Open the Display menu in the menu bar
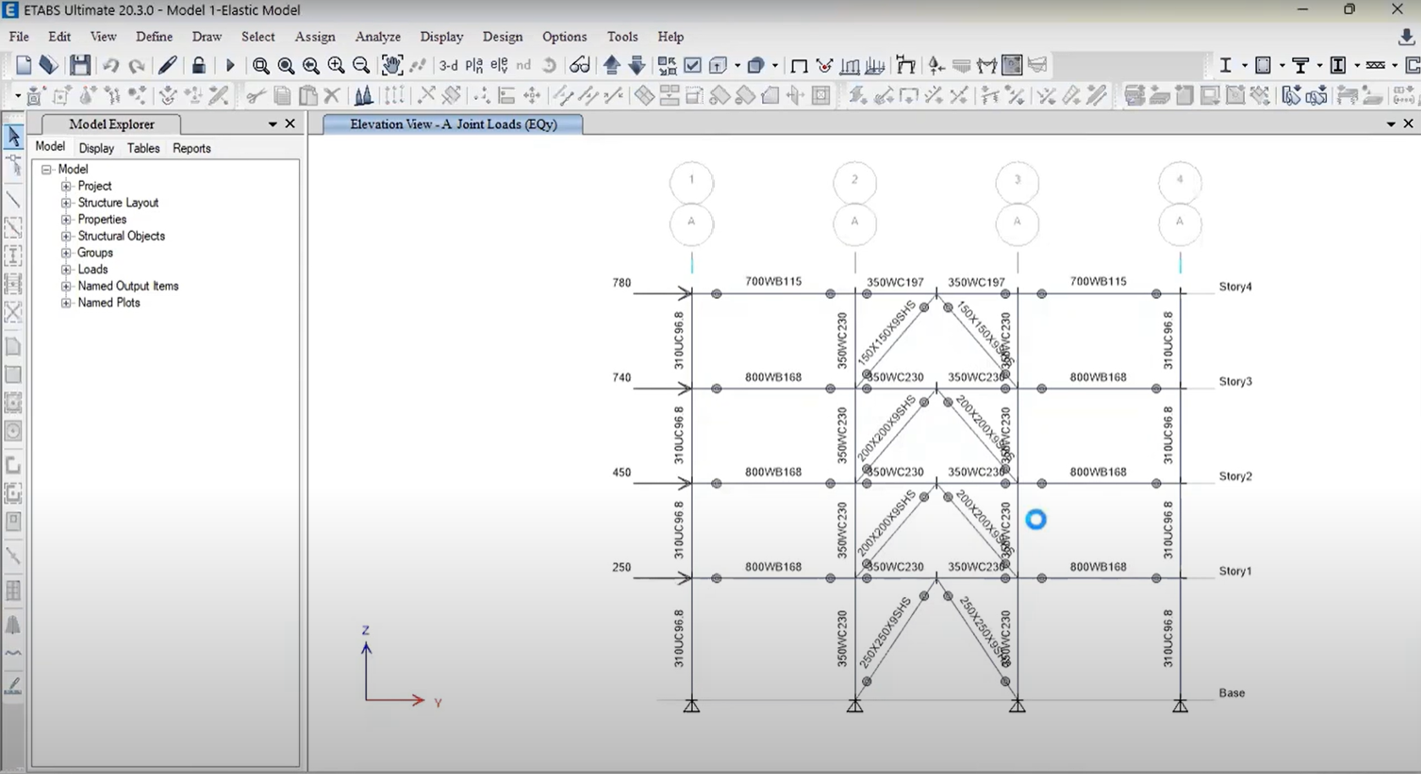This screenshot has width=1421, height=774. point(441,36)
